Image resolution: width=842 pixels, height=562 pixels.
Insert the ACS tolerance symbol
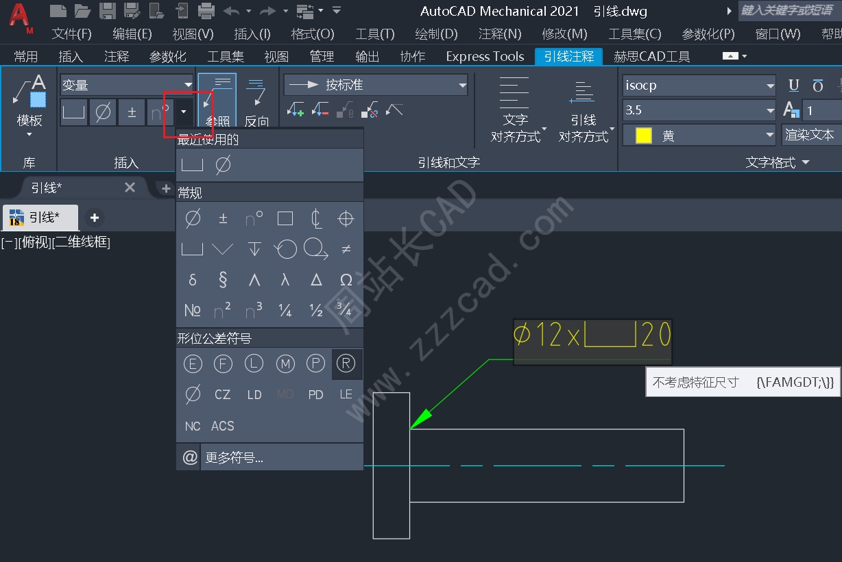click(222, 426)
